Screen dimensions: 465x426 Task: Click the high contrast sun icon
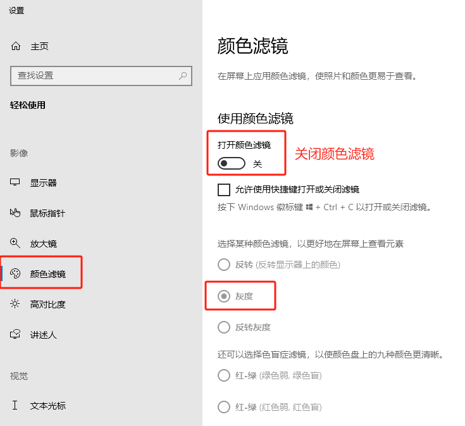coord(16,304)
